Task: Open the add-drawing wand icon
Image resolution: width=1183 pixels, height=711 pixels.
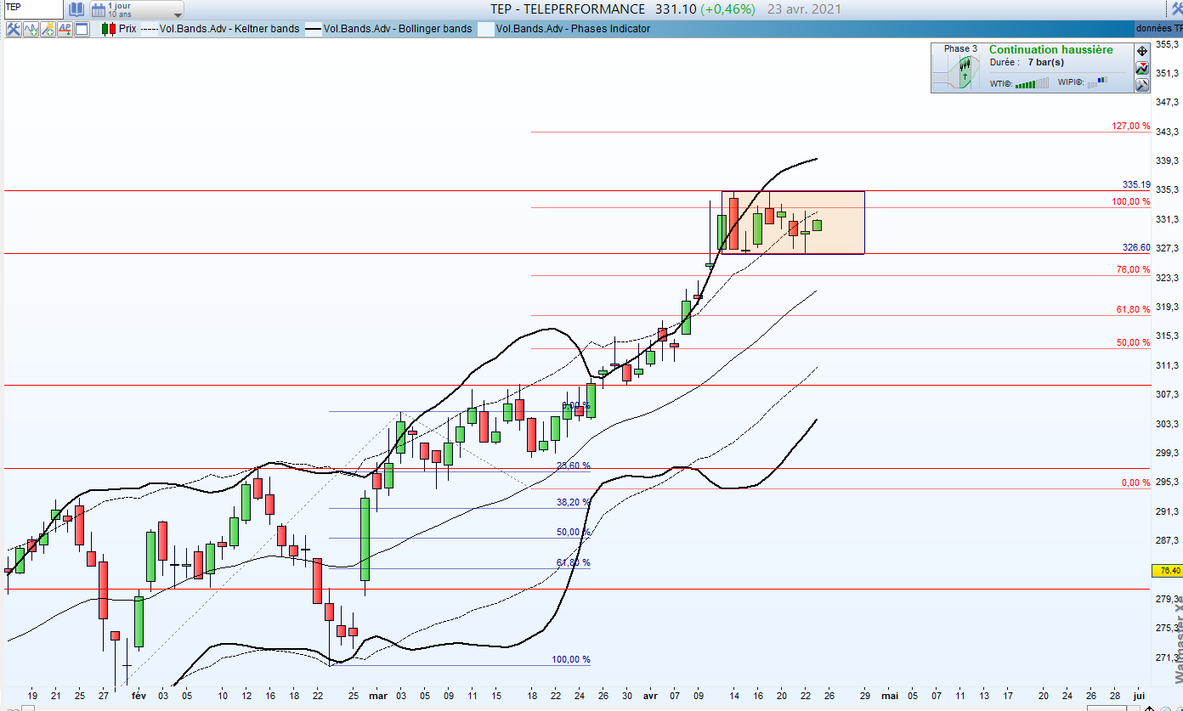Action: click(48, 29)
